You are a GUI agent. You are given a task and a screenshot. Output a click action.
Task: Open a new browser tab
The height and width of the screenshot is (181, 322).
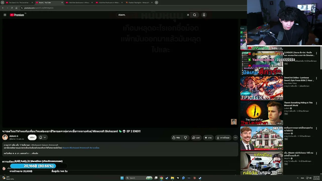point(156,3)
